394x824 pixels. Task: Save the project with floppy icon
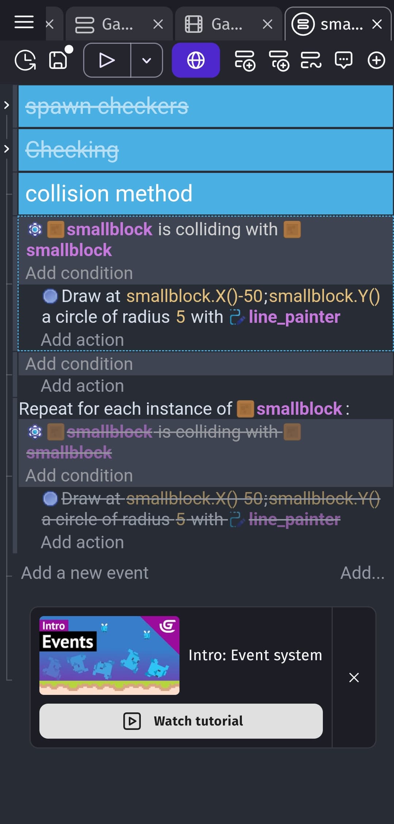pos(58,60)
